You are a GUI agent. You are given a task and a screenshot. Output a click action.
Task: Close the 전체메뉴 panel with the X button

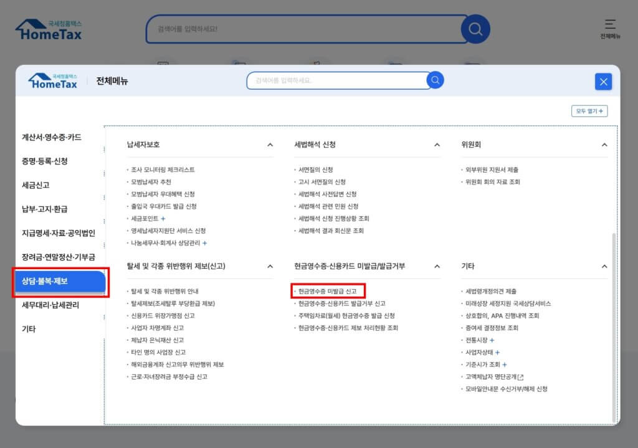point(603,82)
